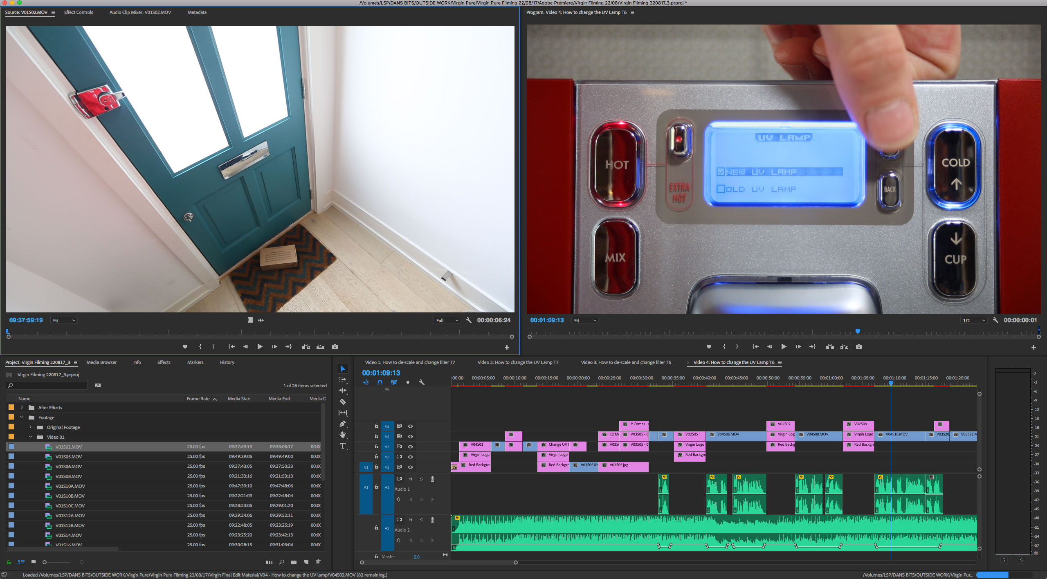The width and height of the screenshot is (1047, 579).
Task: Toggle V3 track output eye
Action: coord(410,447)
